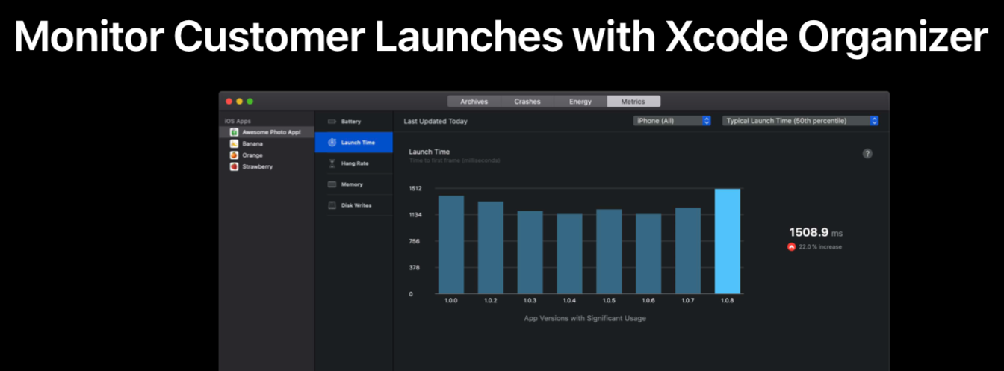
Task: Switch to the Archives tab
Action: pyautogui.click(x=474, y=102)
